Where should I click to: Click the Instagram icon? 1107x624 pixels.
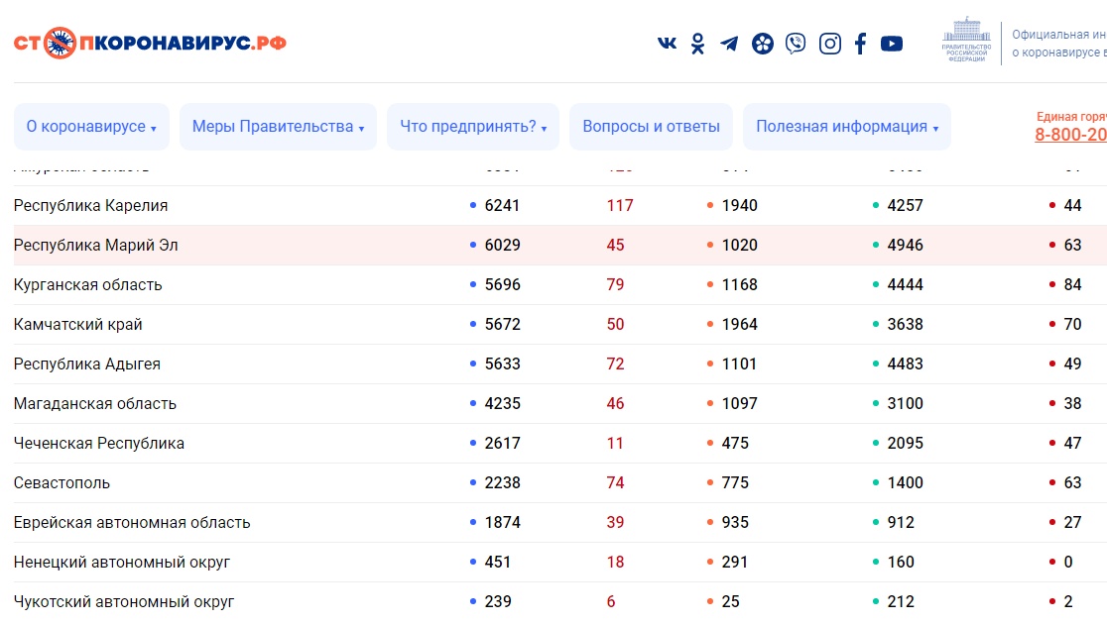[829, 44]
